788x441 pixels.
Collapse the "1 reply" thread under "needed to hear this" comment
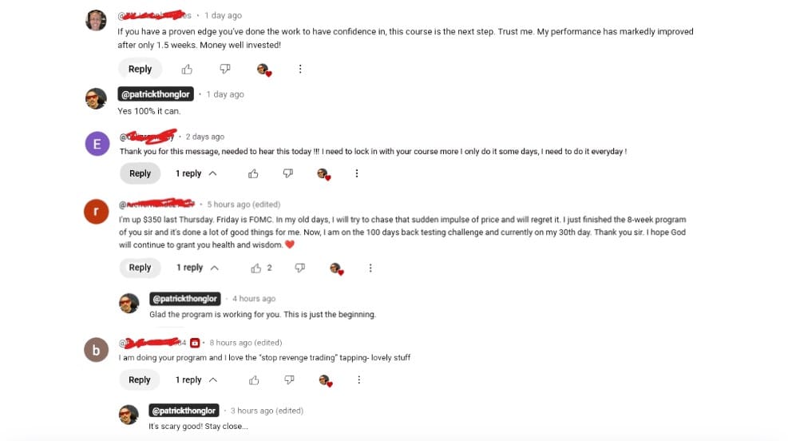(x=196, y=173)
